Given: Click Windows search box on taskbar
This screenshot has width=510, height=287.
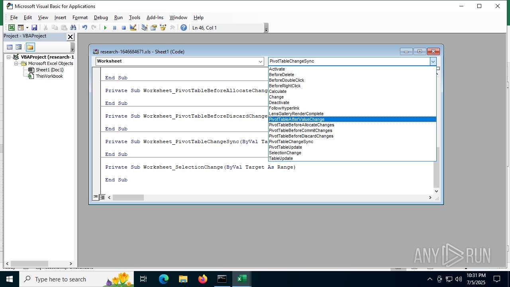Looking at the screenshot, I should coord(76,279).
